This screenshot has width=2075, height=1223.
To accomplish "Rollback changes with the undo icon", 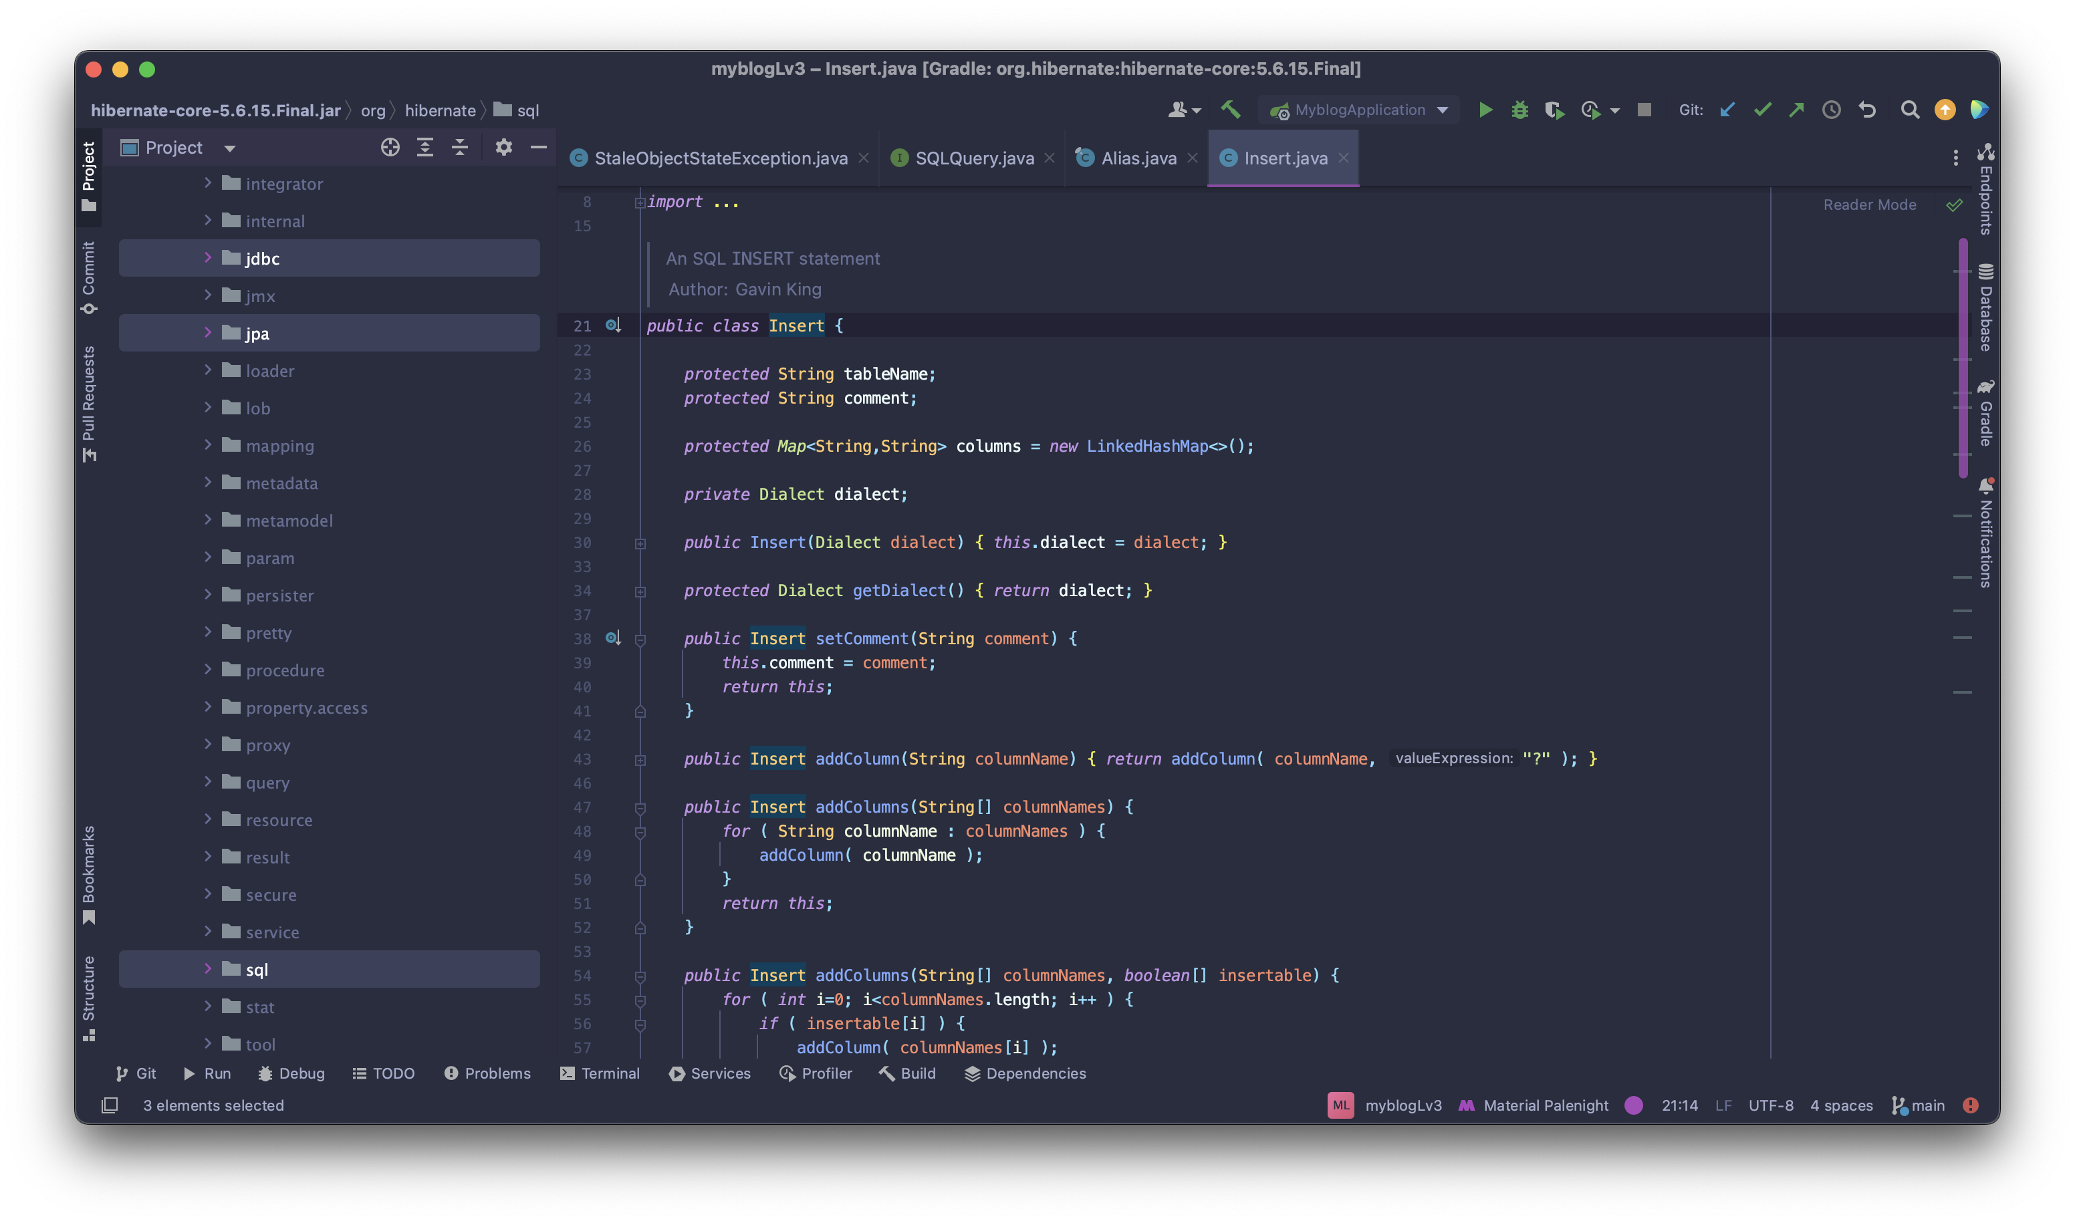I will [x=1866, y=110].
